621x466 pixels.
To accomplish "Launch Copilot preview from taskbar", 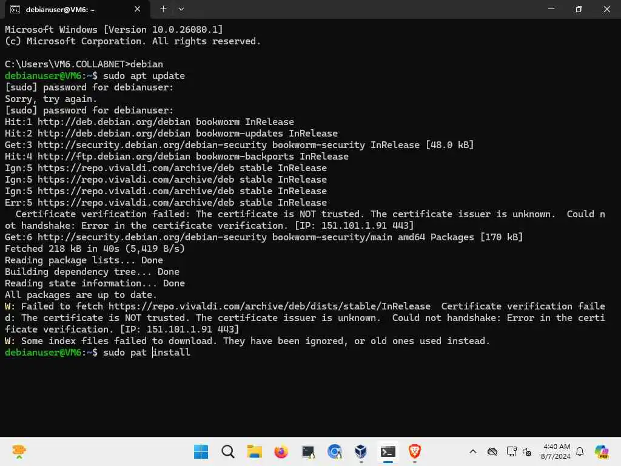I will (602, 451).
